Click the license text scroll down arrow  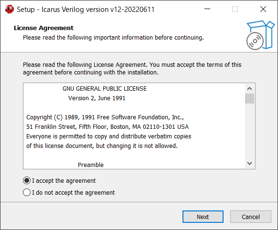[x=249, y=163]
